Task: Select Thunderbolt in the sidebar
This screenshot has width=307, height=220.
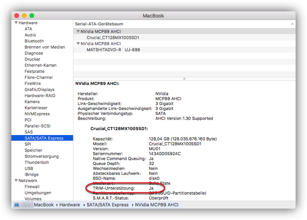Action: pyautogui.click(x=36, y=162)
